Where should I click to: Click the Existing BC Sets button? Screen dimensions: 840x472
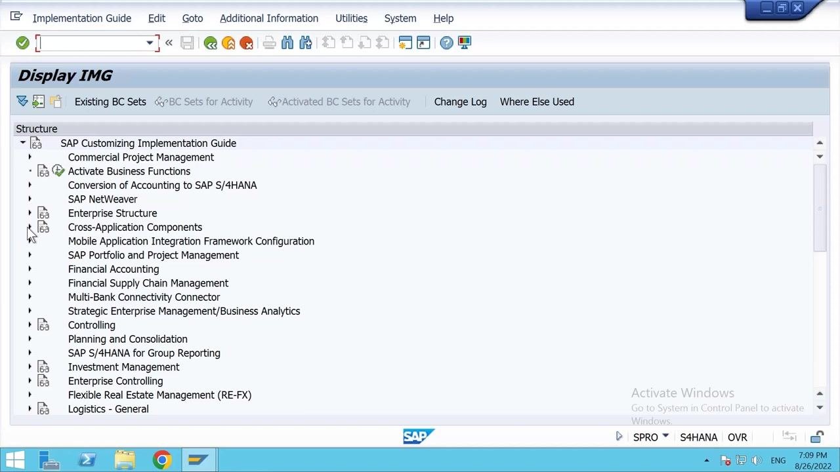tap(110, 102)
